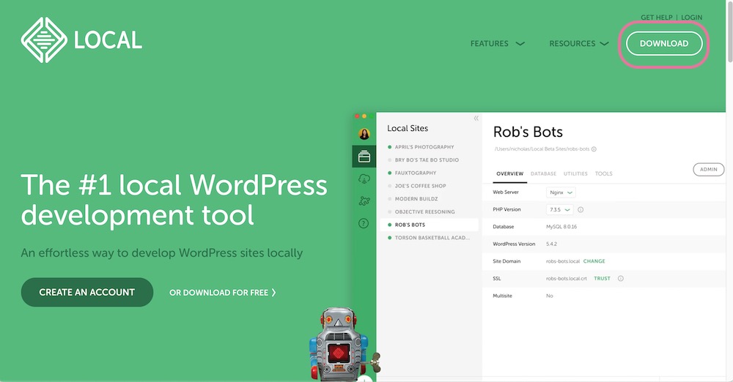
Task: Click the info icon next to SSL TRUST
Action: pyautogui.click(x=621, y=278)
